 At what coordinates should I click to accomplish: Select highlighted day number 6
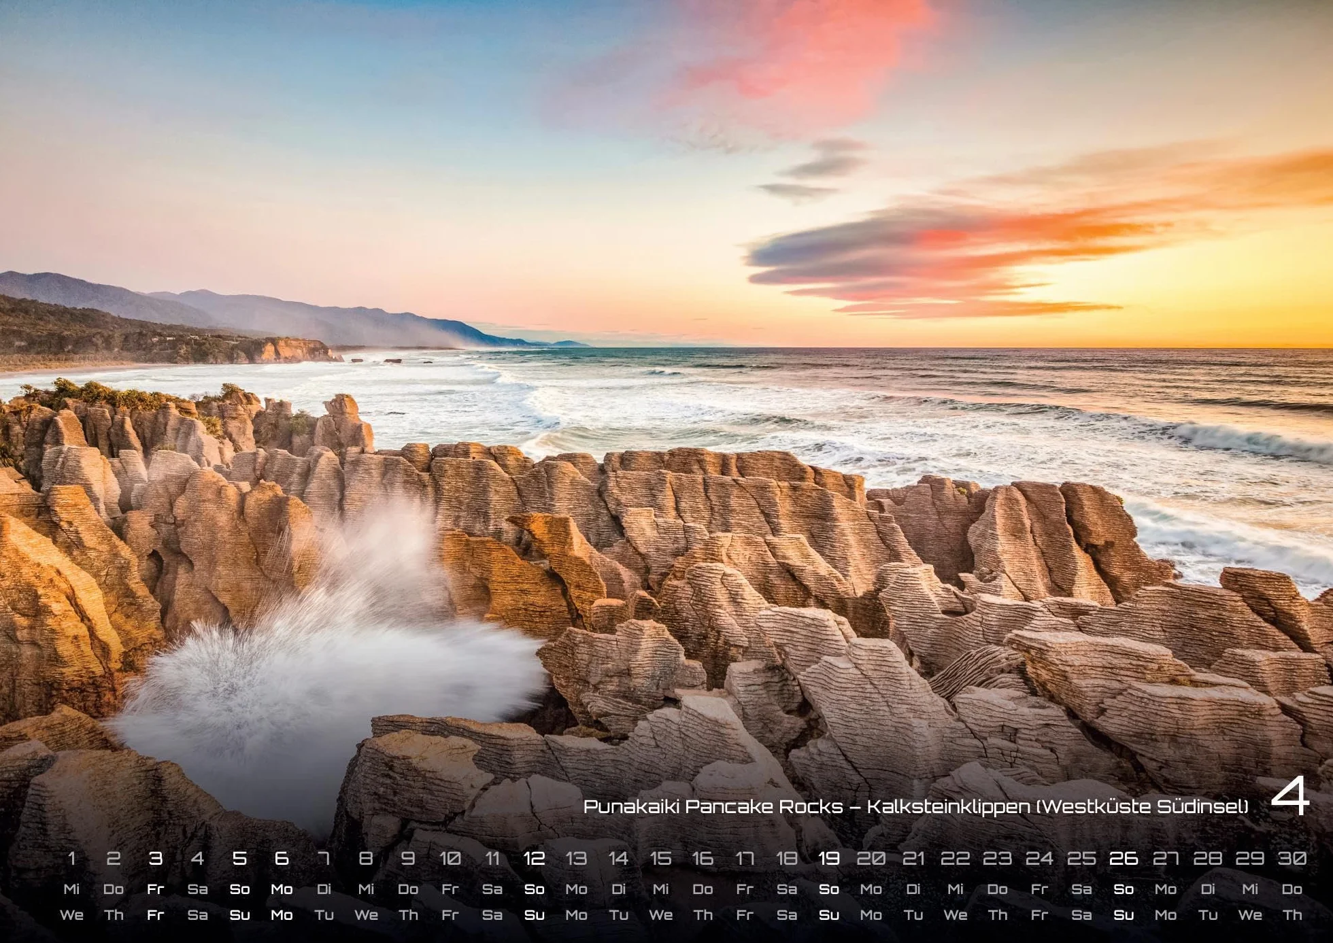[x=282, y=859]
